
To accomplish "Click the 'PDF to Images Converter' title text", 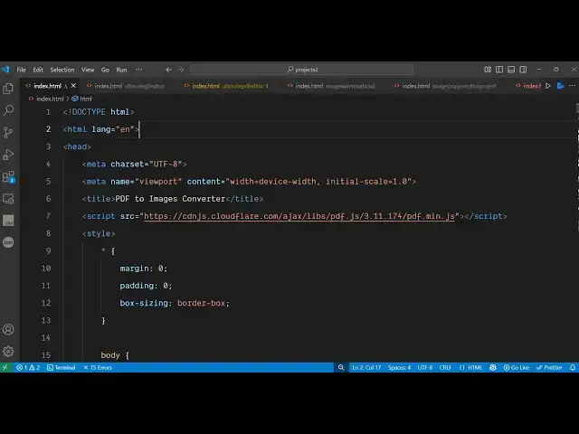I will (x=170, y=199).
